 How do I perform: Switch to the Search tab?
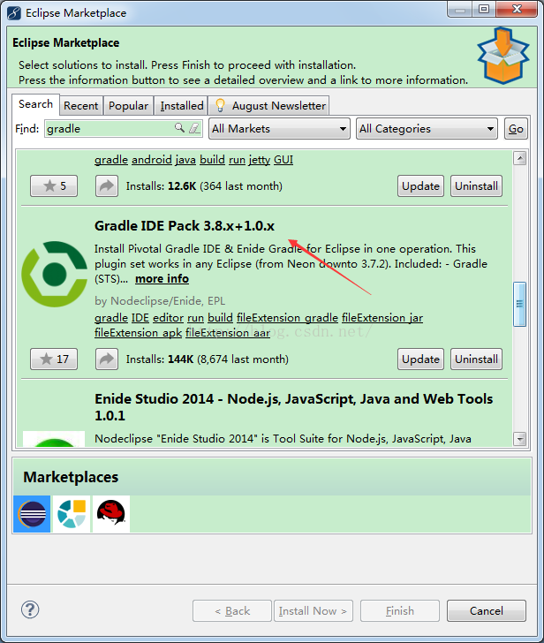tap(35, 104)
